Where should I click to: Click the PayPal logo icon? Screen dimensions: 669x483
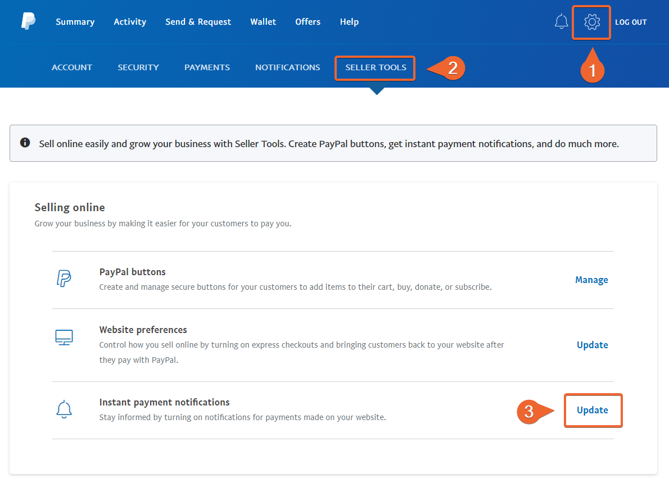coord(28,21)
